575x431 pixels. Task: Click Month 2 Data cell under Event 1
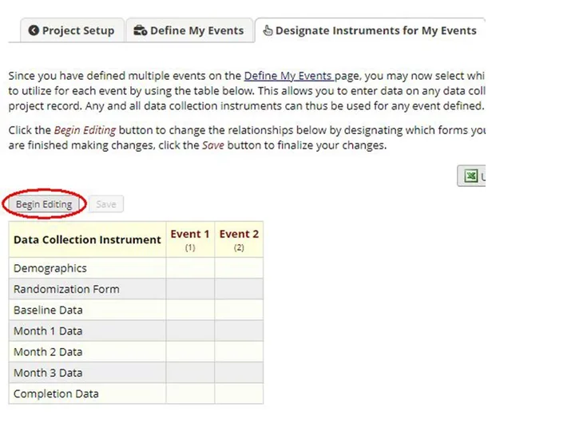coord(190,351)
